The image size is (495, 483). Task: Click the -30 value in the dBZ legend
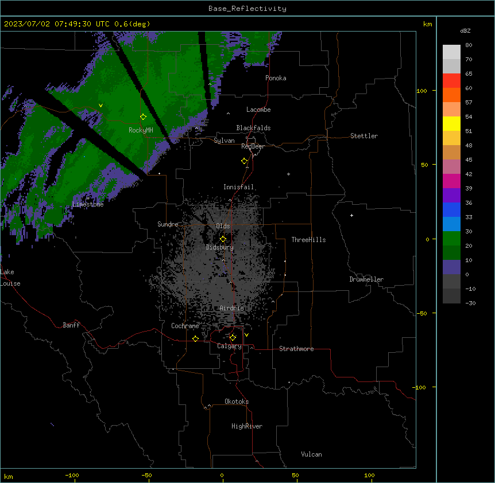pyautogui.click(x=470, y=303)
